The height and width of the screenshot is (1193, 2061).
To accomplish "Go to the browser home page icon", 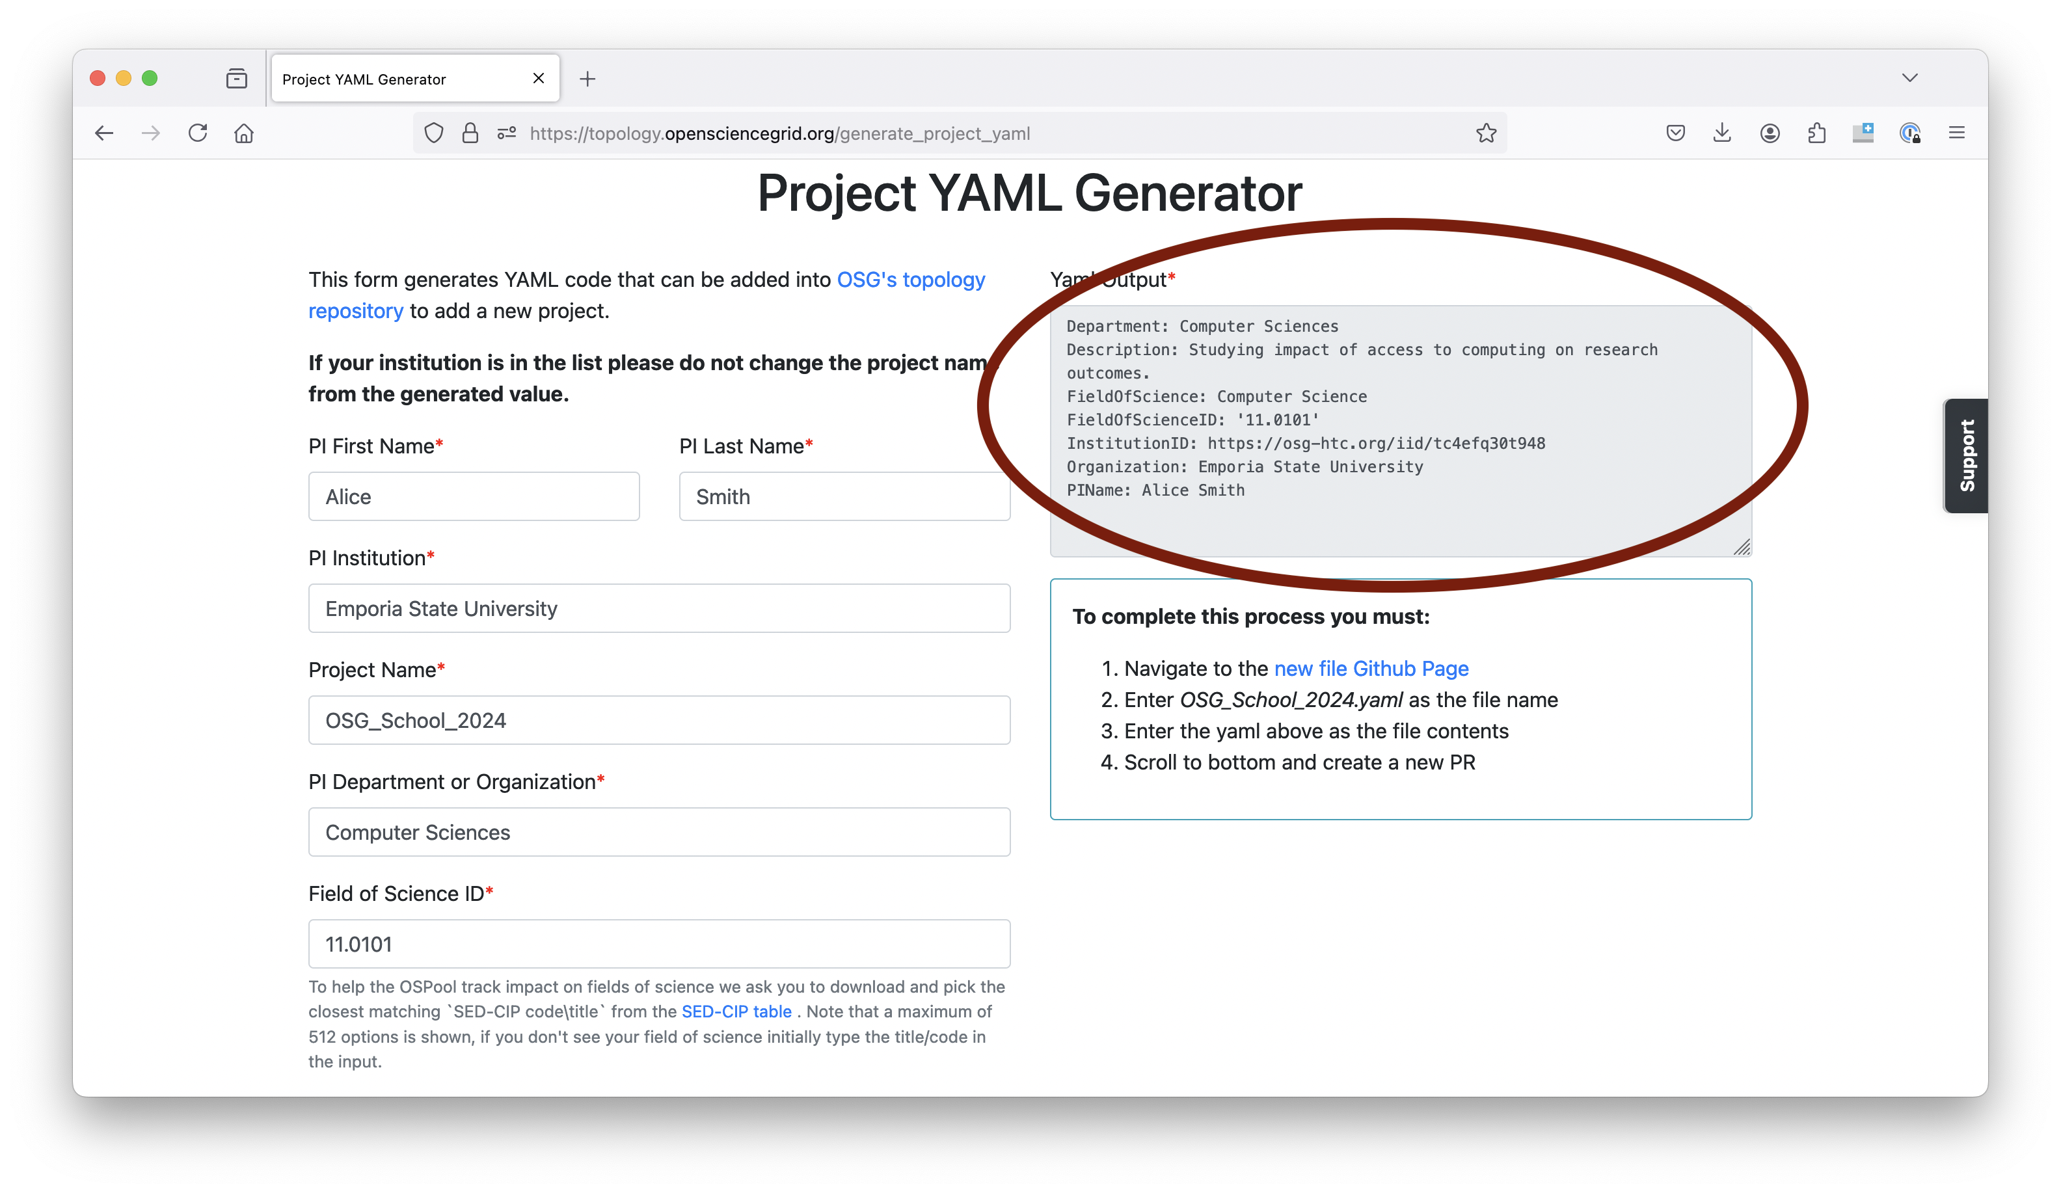I will (244, 133).
